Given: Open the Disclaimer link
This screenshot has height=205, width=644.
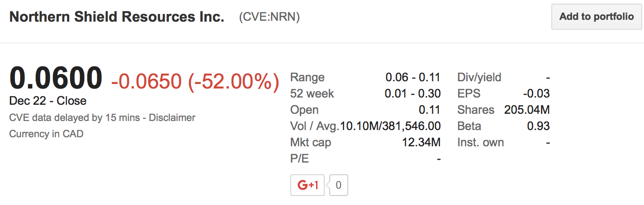Looking at the screenshot, I should pyautogui.click(x=172, y=118).
